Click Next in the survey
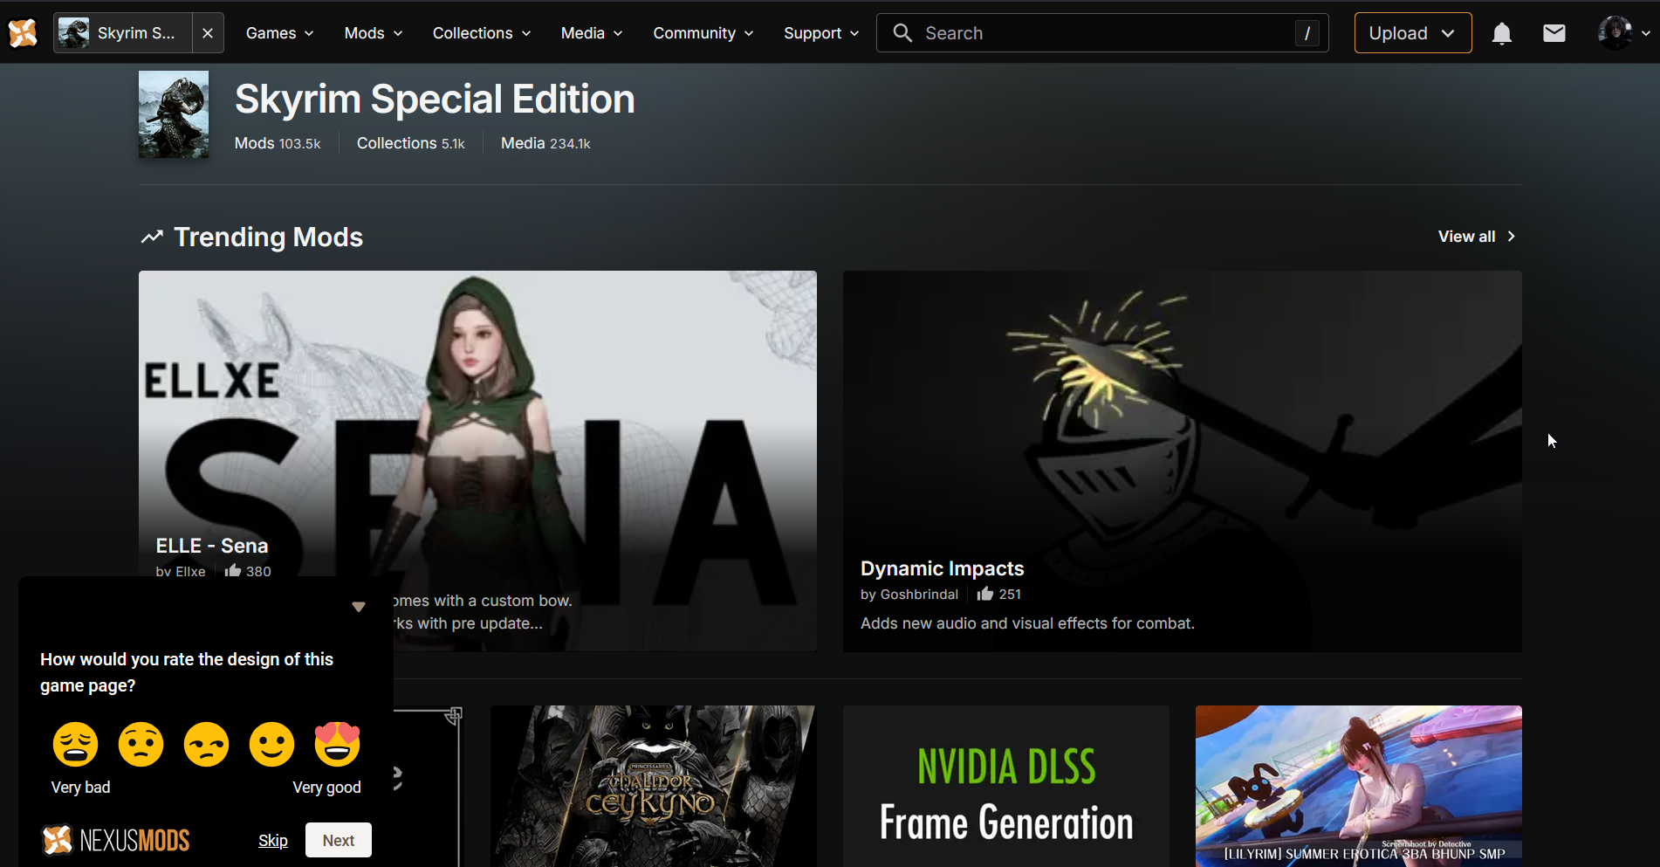The image size is (1660, 867). coord(339,840)
